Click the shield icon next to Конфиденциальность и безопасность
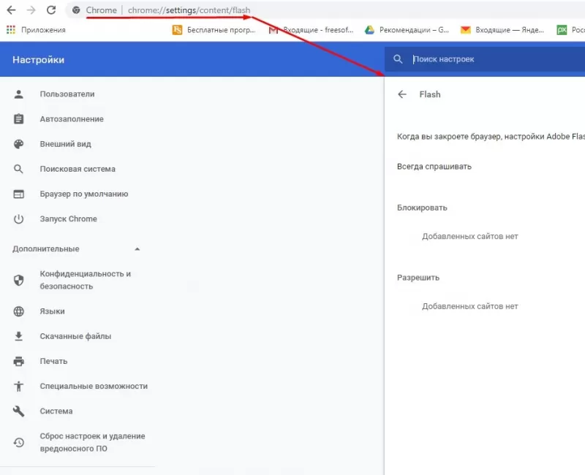This screenshot has height=475, width=585. pos(18,280)
